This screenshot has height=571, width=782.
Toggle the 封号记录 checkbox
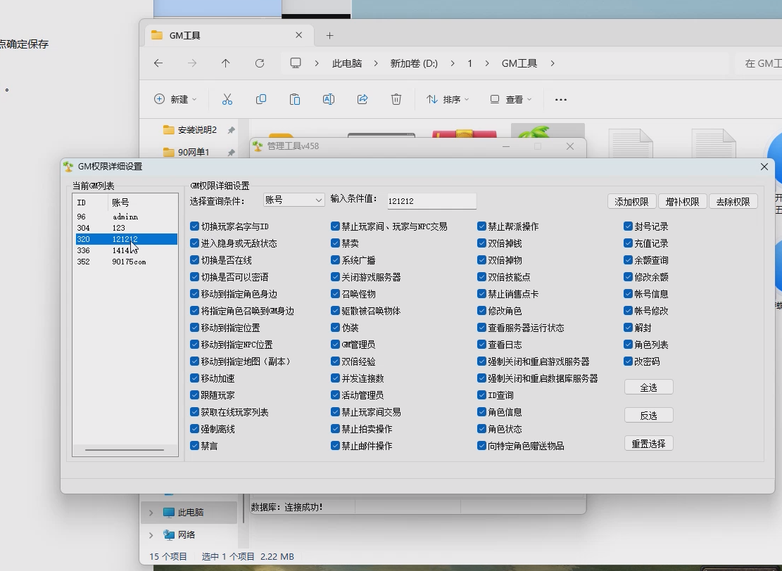pyautogui.click(x=627, y=226)
